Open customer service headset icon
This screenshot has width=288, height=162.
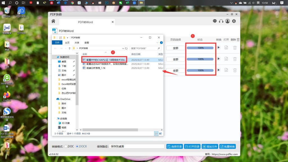point(221,21)
